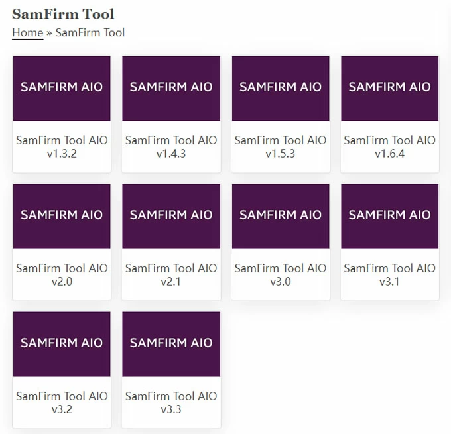Click the SamFirm Tool AIO v2.0 title

point(62,275)
